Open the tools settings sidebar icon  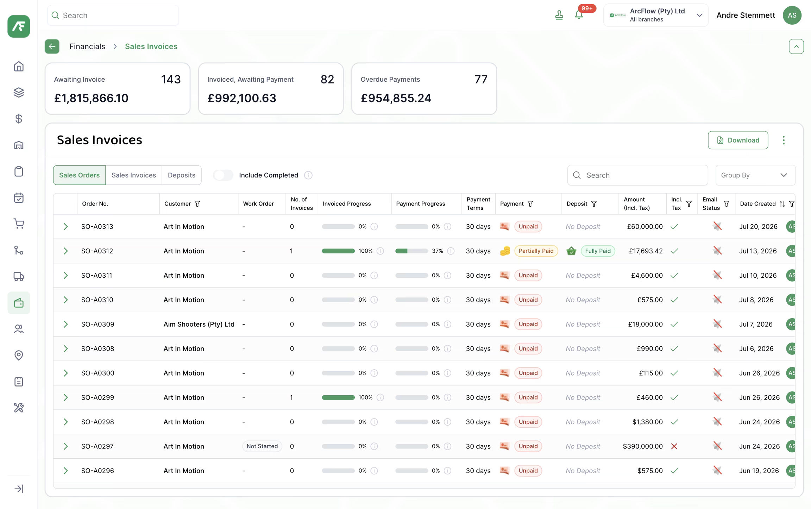19,408
